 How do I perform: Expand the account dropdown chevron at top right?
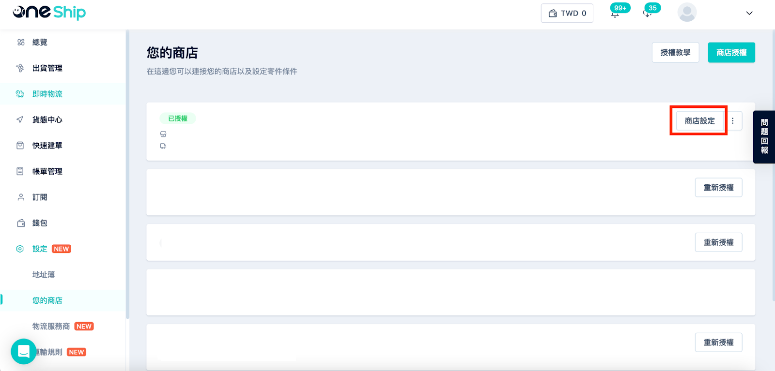coord(749,13)
